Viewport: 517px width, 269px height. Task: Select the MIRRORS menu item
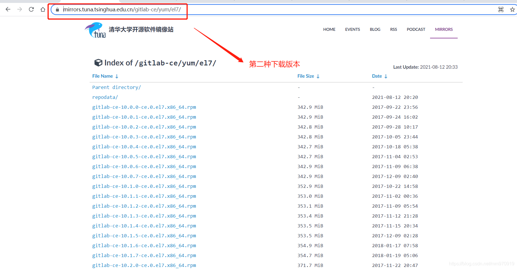(x=444, y=29)
